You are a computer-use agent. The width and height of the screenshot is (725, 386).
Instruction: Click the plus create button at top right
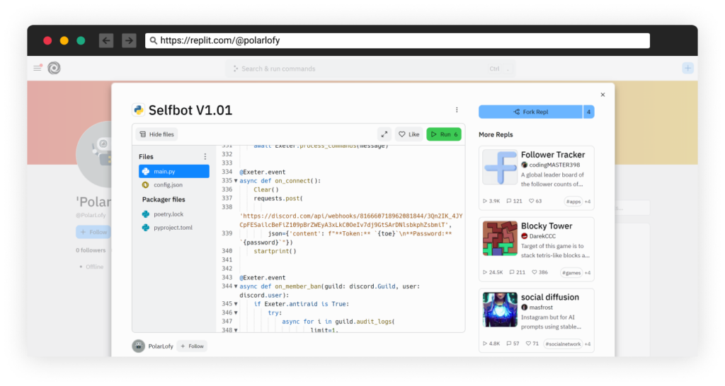[687, 69]
